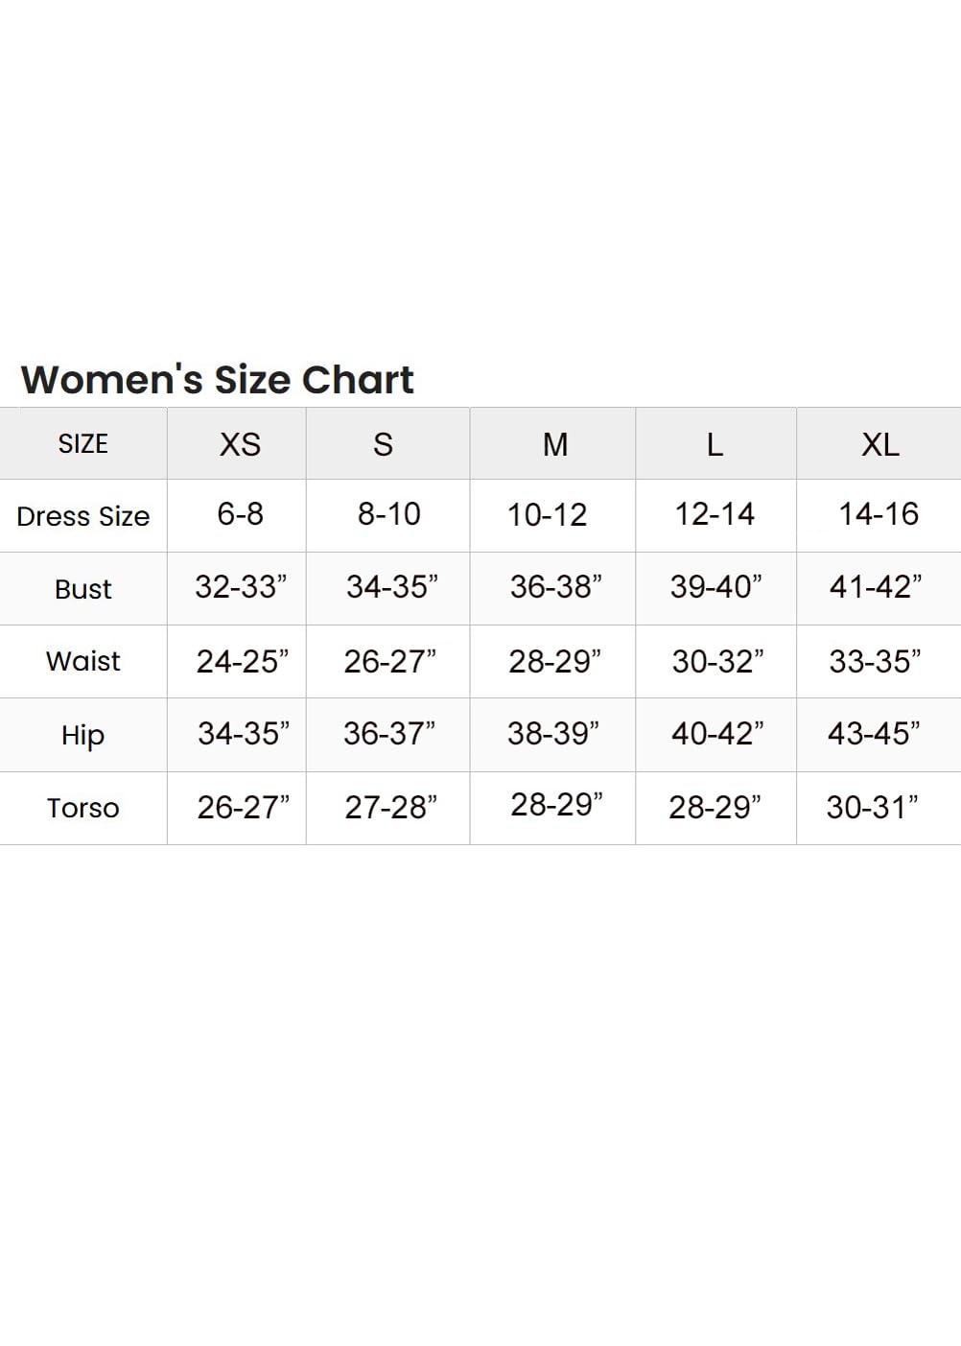Select the Torso row label
The width and height of the screenshot is (961, 1346).
tap(82, 808)
